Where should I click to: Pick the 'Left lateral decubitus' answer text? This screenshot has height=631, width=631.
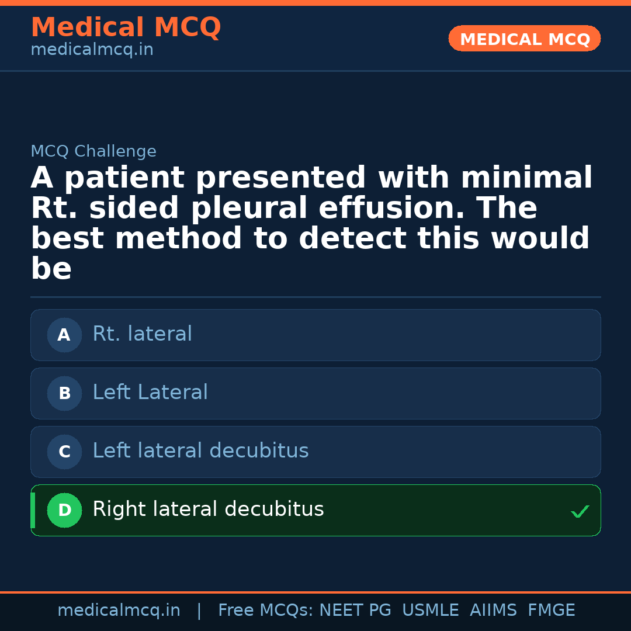click(x=200, y=451)
